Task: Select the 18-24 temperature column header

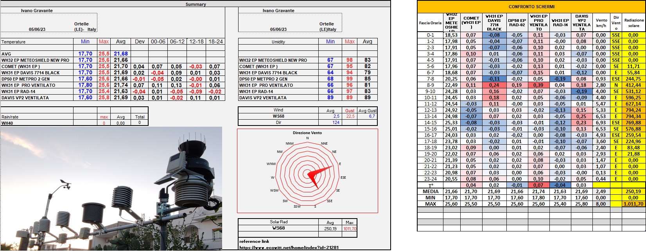Action: coord(215,41)
